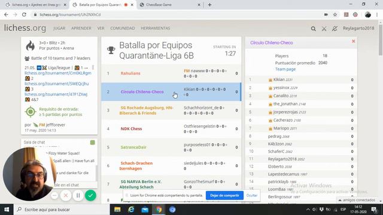383x215 pixels.
Task: Open the Chrome three-dot menu
Action: click(x=377, y=14)
